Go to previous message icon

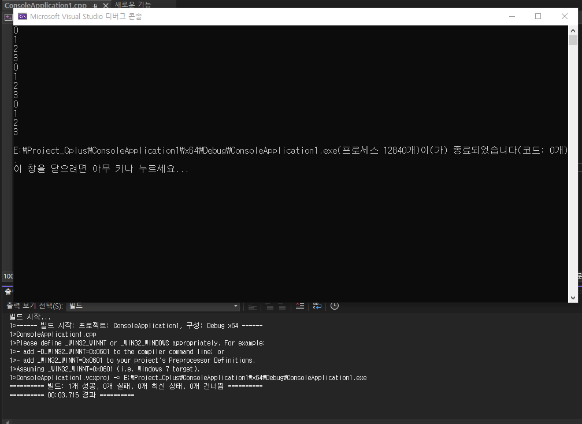click(270, 306)
